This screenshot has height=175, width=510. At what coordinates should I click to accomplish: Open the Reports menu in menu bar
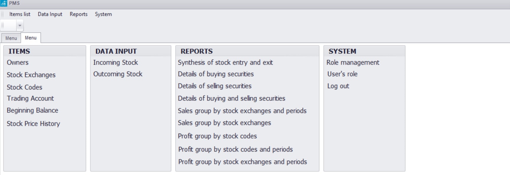coord(79,14)
